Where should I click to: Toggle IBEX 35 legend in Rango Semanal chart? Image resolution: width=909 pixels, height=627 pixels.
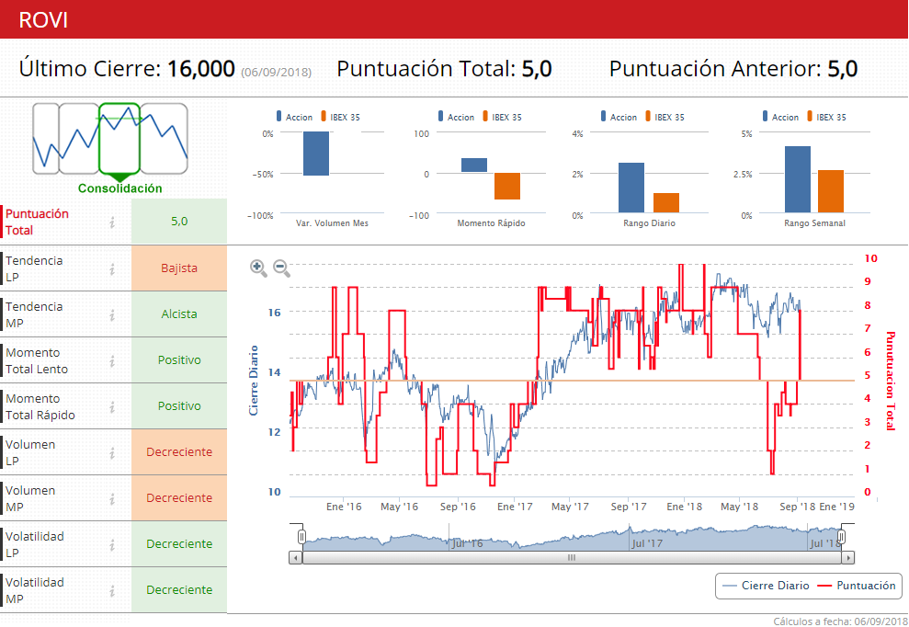tap(826, 117)
